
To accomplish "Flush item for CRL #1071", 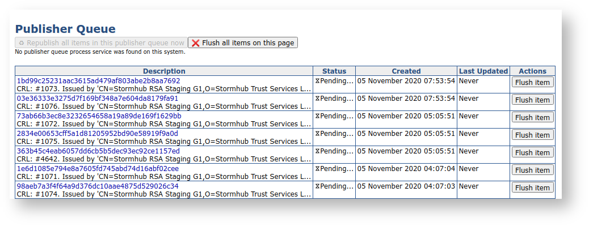I will tap(532, 170).
